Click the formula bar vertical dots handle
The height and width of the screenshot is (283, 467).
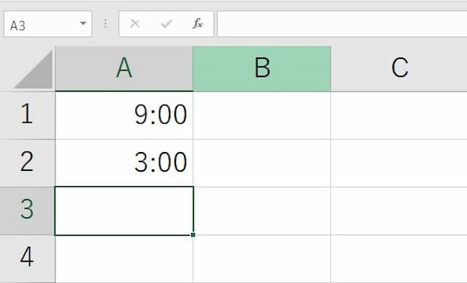(105, 23)
